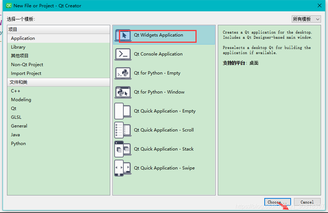Click the Qt for Python Window icon
Screen dimensions: 328x213
[x=123, y=92]
